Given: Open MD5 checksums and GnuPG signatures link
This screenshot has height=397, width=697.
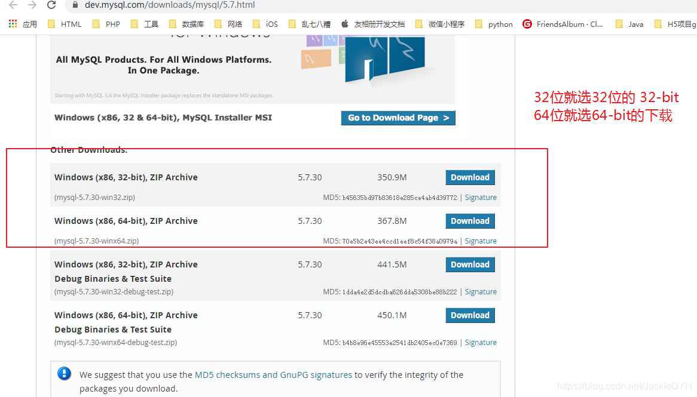Looking at the screenshot, I should [x=273, y=375].
